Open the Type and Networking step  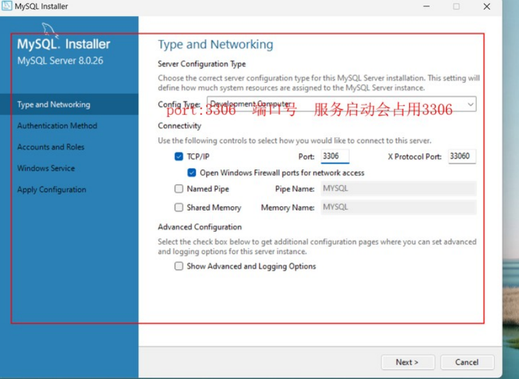pyautogui.click(x=69, y=105)
